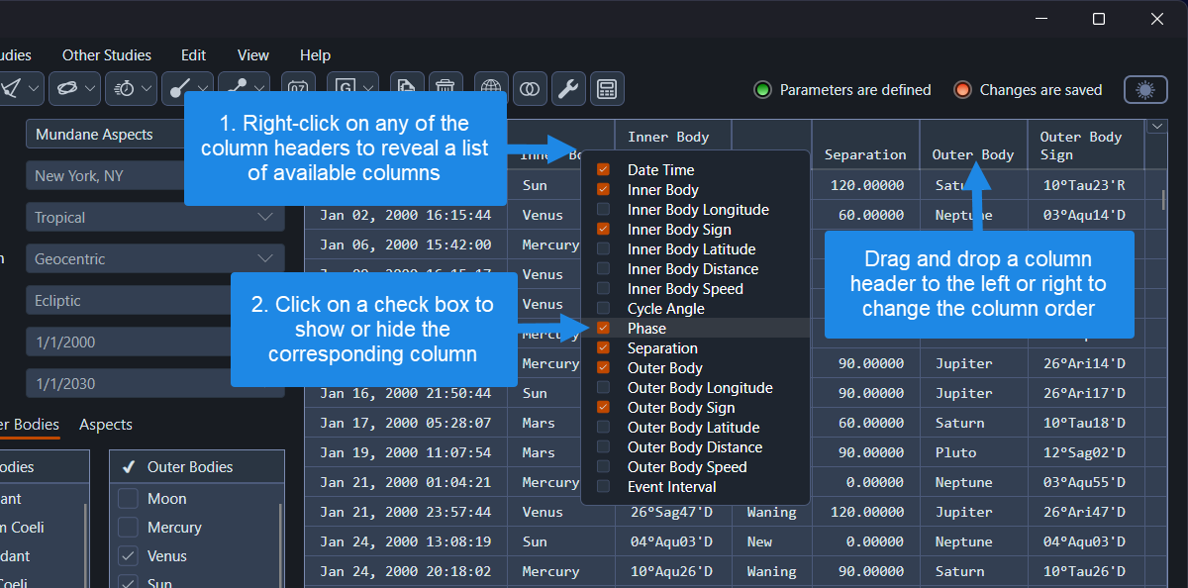The image size is (1188, 588).
Task: Click the overlapping-circles eclipse icon
Action: 530,88
